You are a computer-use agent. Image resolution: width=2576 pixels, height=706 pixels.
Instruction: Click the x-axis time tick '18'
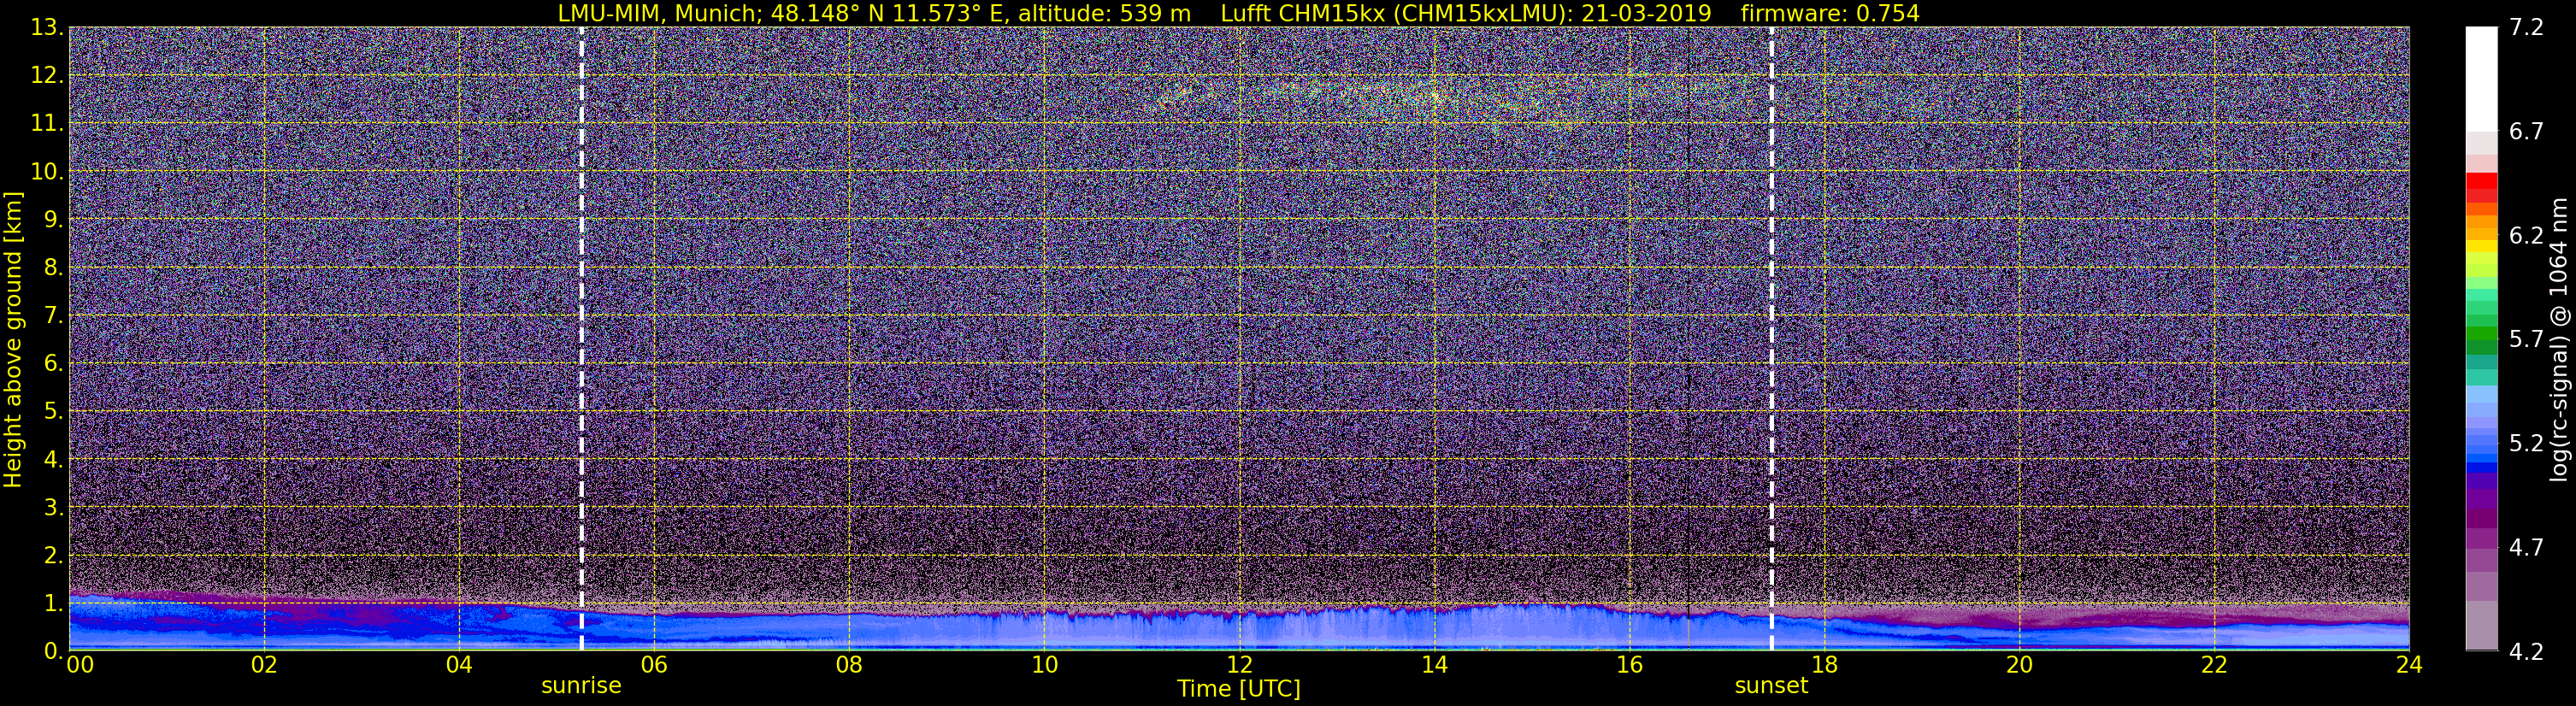coord(1824,666)
